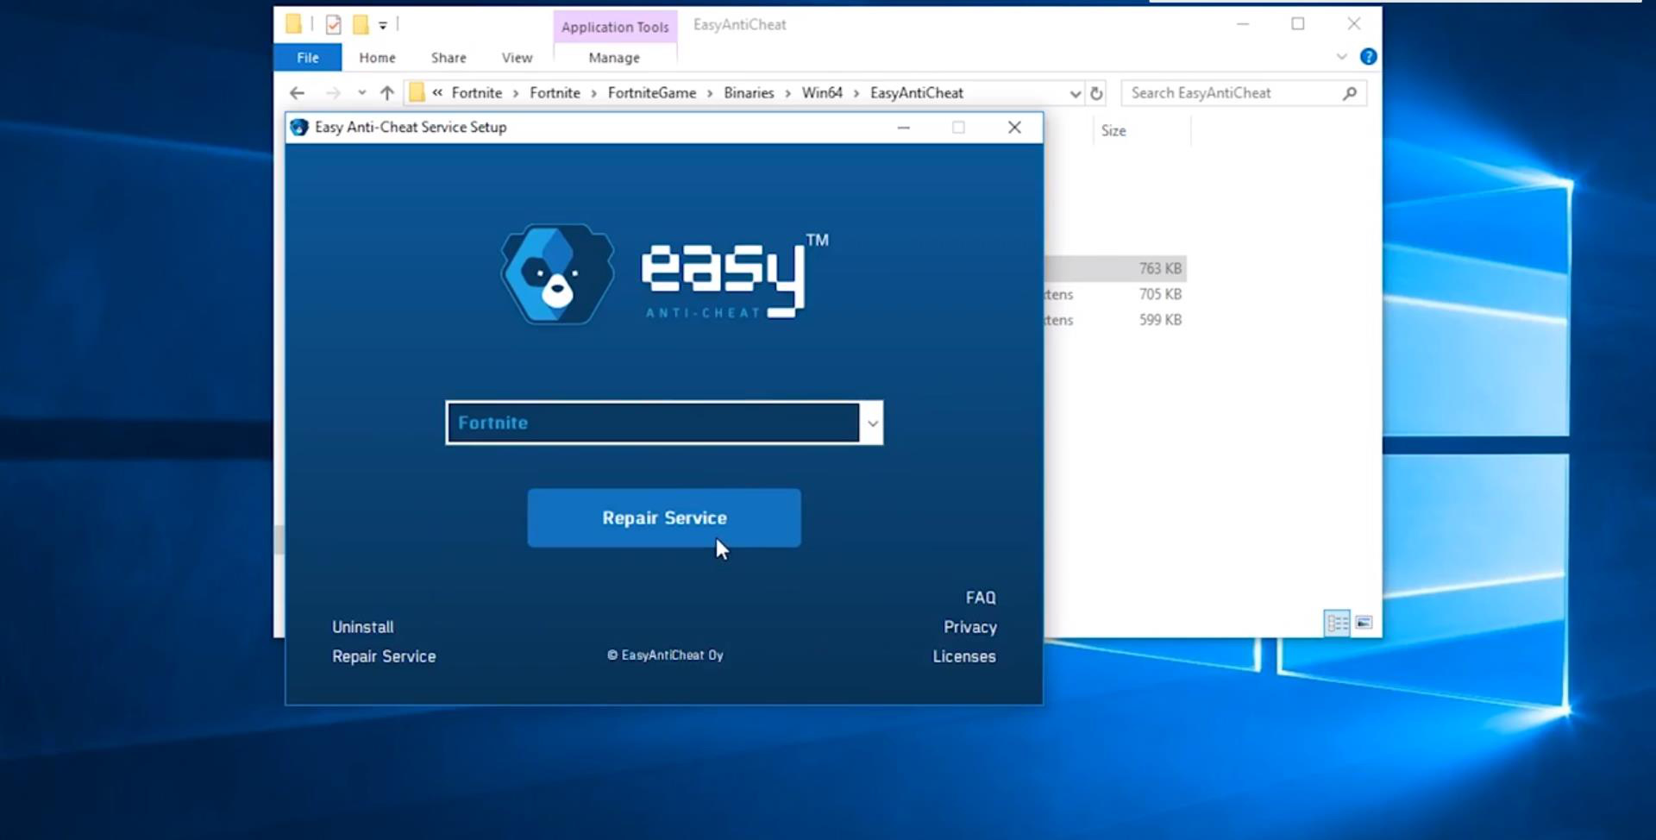Screen dimensions: 1656x840
Task: Open the File menu tab
Action: [308, 58]
